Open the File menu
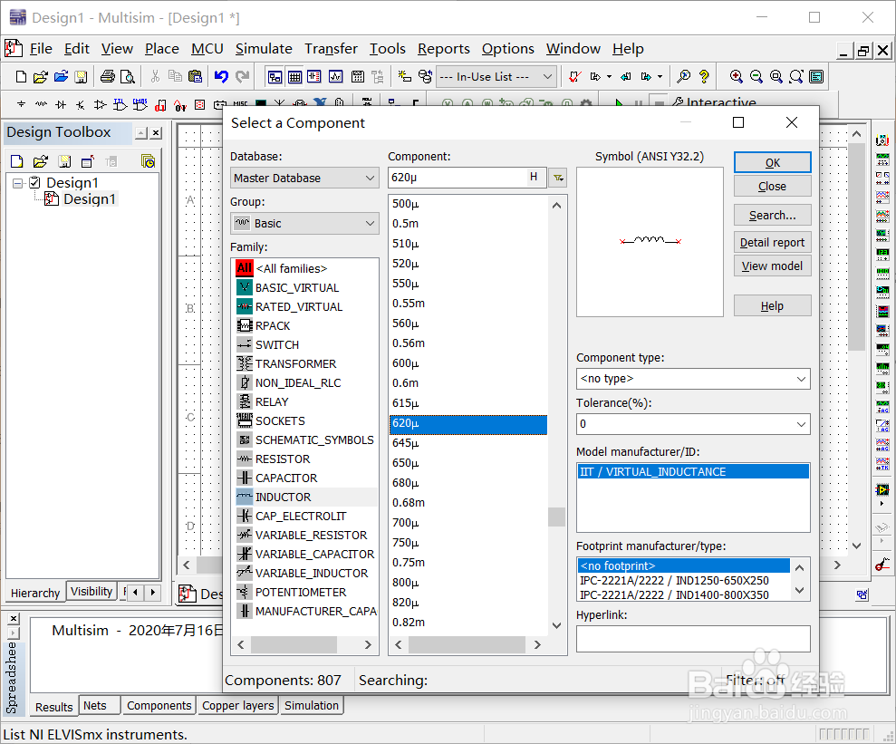 click(41, 49)
